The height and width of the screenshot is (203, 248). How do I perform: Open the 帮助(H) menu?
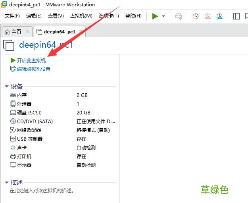[x=133, y=16]
